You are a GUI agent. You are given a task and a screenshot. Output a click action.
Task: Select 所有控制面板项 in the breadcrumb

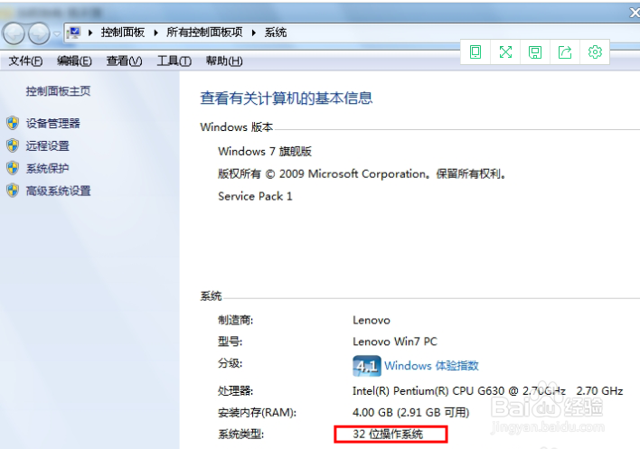coord(204,33)
